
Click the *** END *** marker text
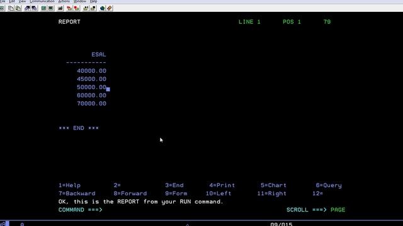tap(79, 128)
